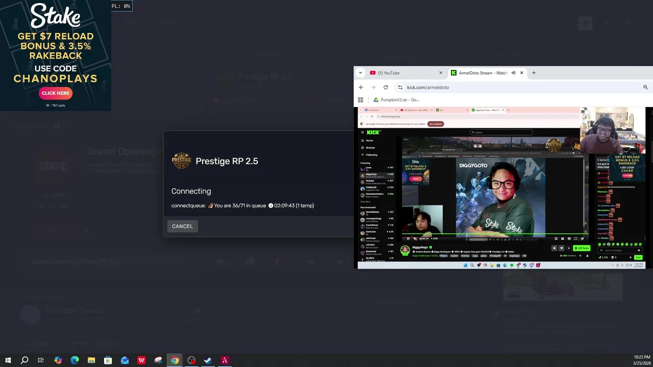Launch Copilot from the taskbar
The width and height of the screenshot is (653, 367).
click(58, 360)
